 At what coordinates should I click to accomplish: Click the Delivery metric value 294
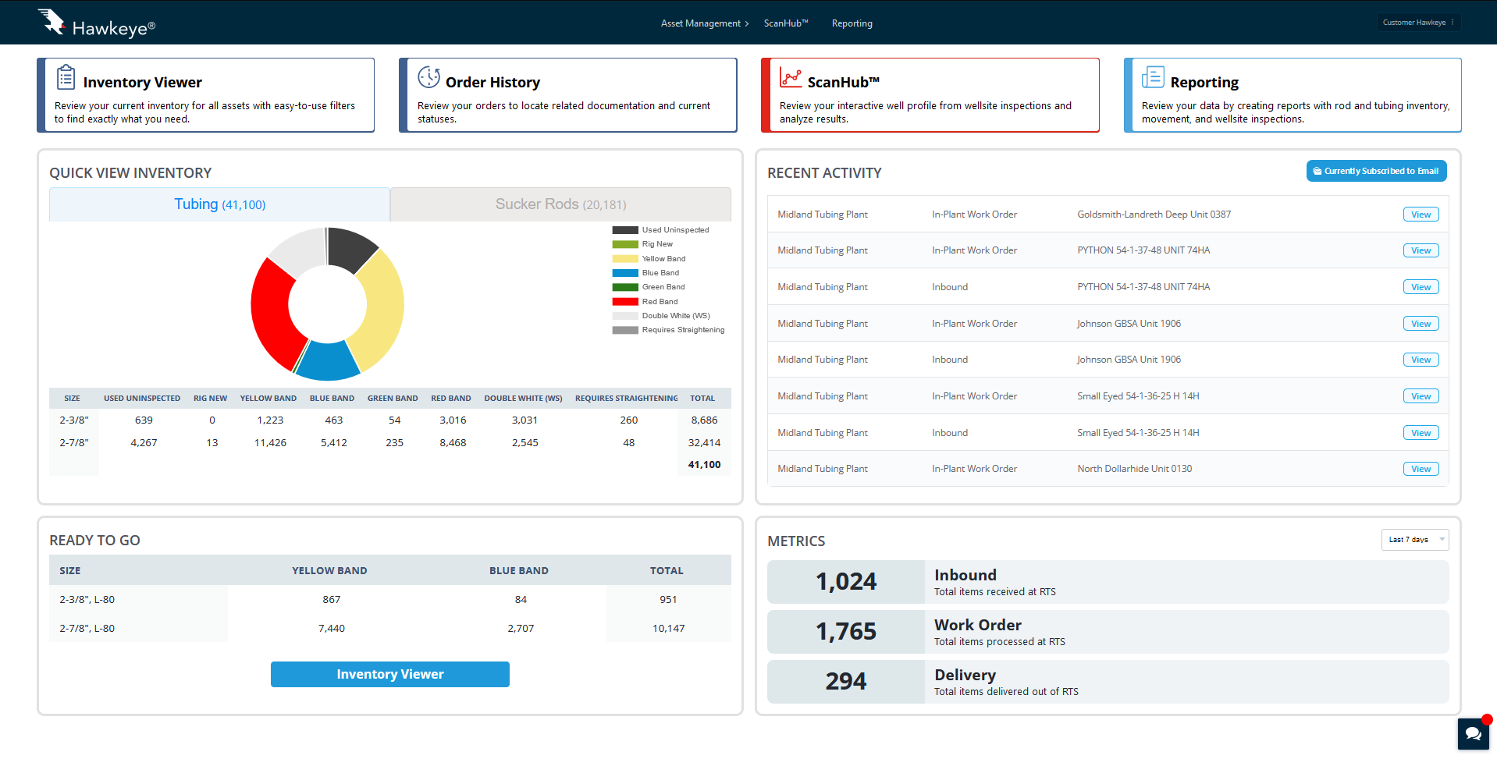coord(846,682)
